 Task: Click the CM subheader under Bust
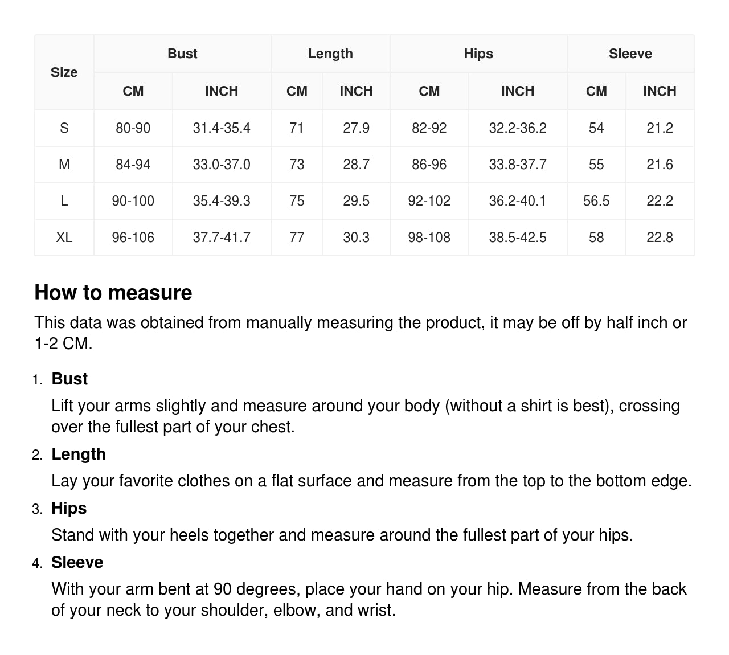coord(133,91)
